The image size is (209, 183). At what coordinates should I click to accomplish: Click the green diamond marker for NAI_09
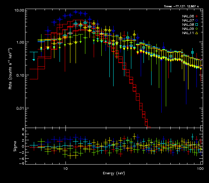tap(196, 29)
